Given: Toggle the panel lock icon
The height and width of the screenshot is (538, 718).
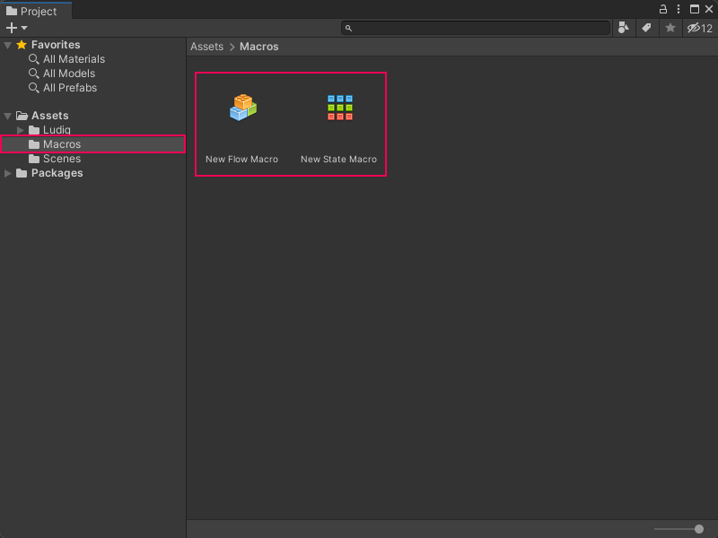Looking at the screenshot, I should pyautogui.click(x=663, y=9).
